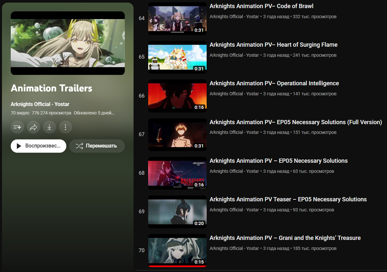Click the red progress bar on video 70
The image size is (387, 272).
pos(177,266)
